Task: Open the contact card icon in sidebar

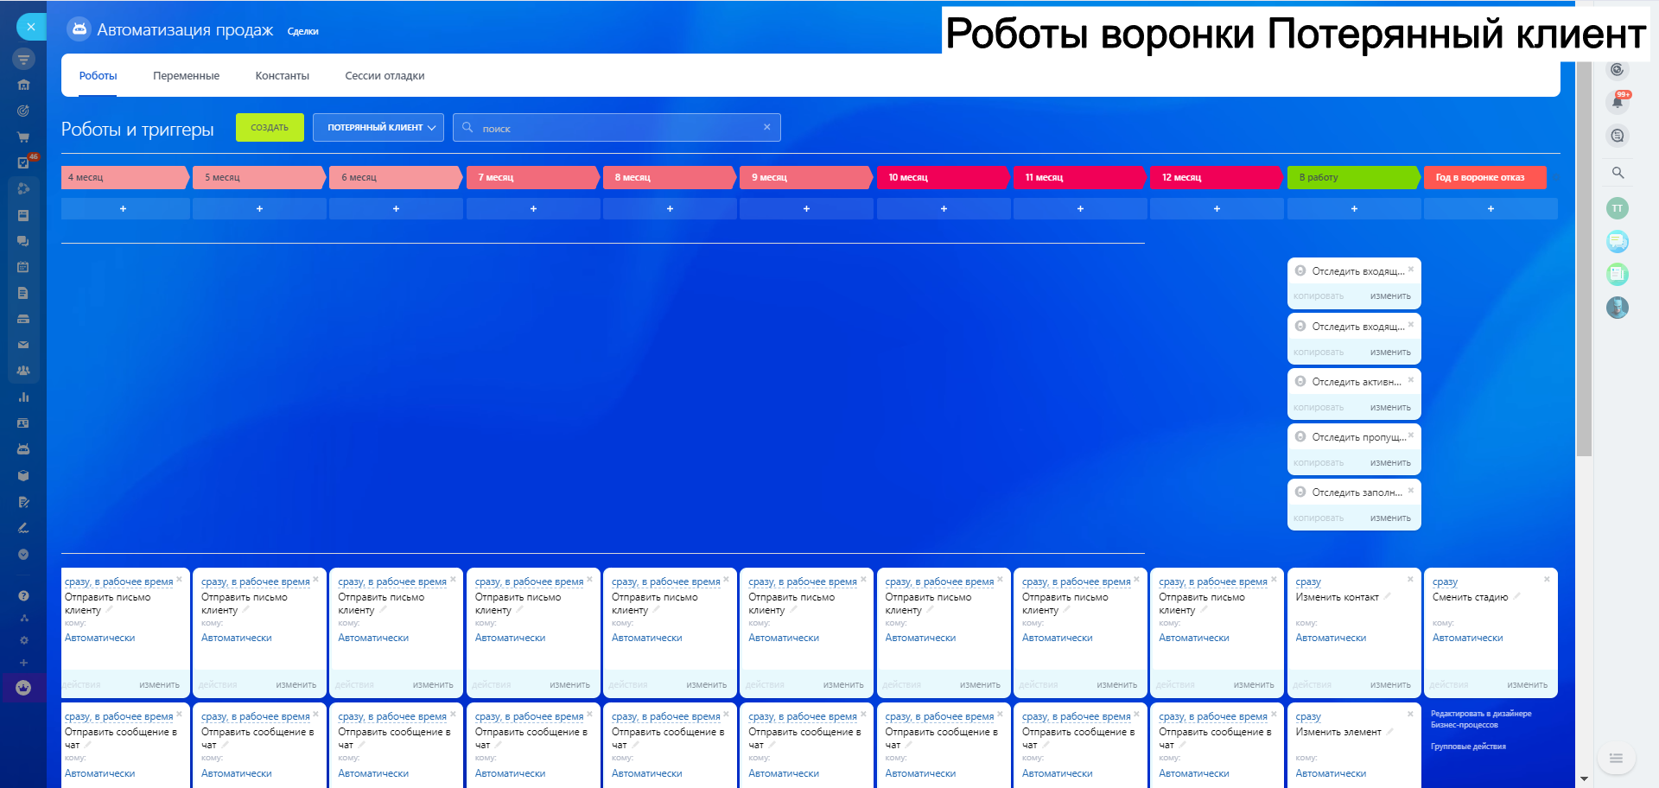Action: click(23, 423)
